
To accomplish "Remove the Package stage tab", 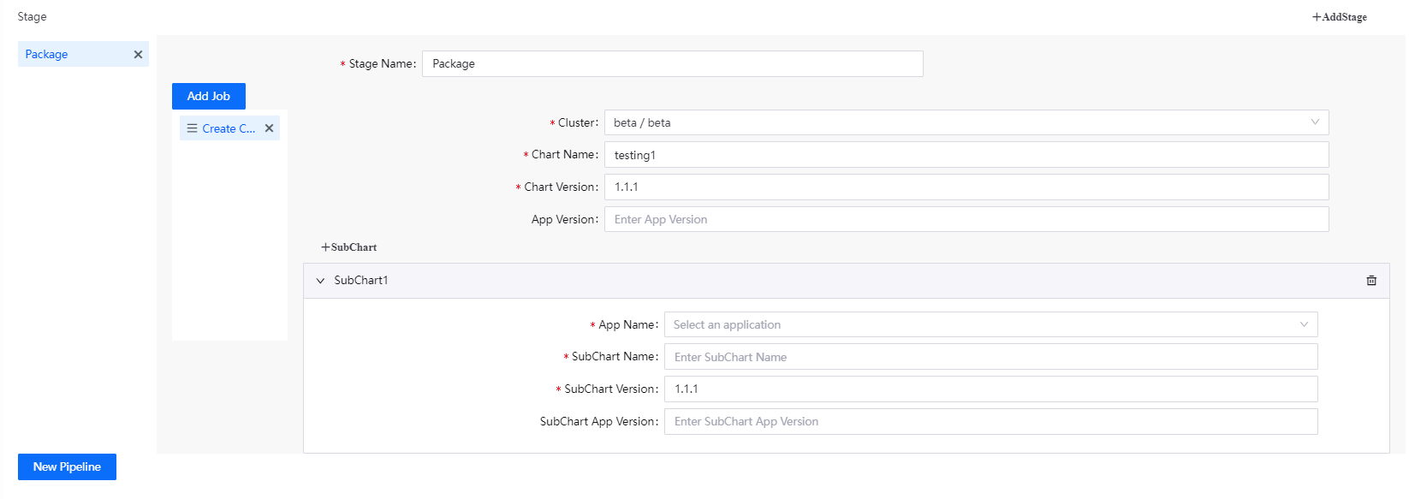I will pos(138,55).
